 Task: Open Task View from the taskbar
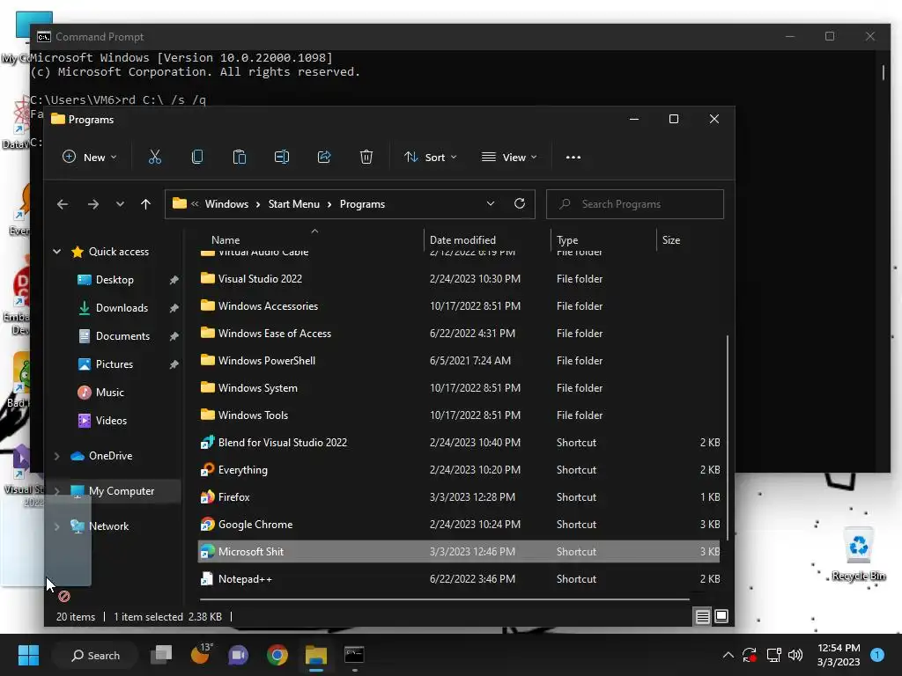(161, 655)
